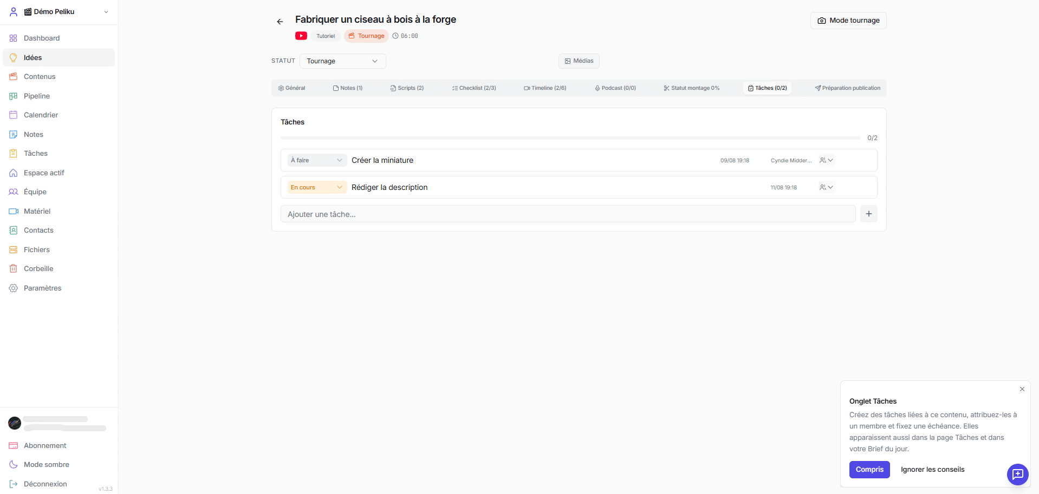This screenshot has height=494, width=1039.
Task: Open status dropdown for Créer la miniature
Action: click(317, 160)
